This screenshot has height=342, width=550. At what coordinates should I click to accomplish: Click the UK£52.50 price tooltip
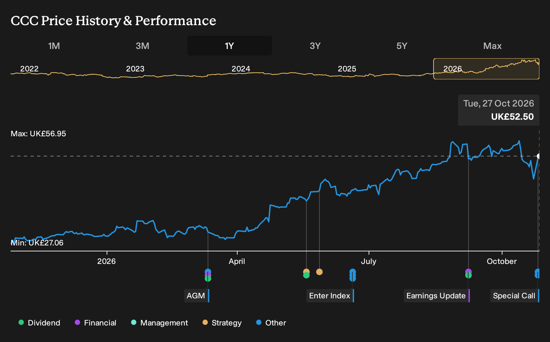tap(499, 110)
